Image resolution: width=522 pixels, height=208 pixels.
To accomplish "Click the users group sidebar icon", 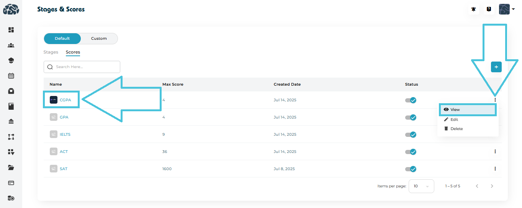I will click(x=11, y=45).
